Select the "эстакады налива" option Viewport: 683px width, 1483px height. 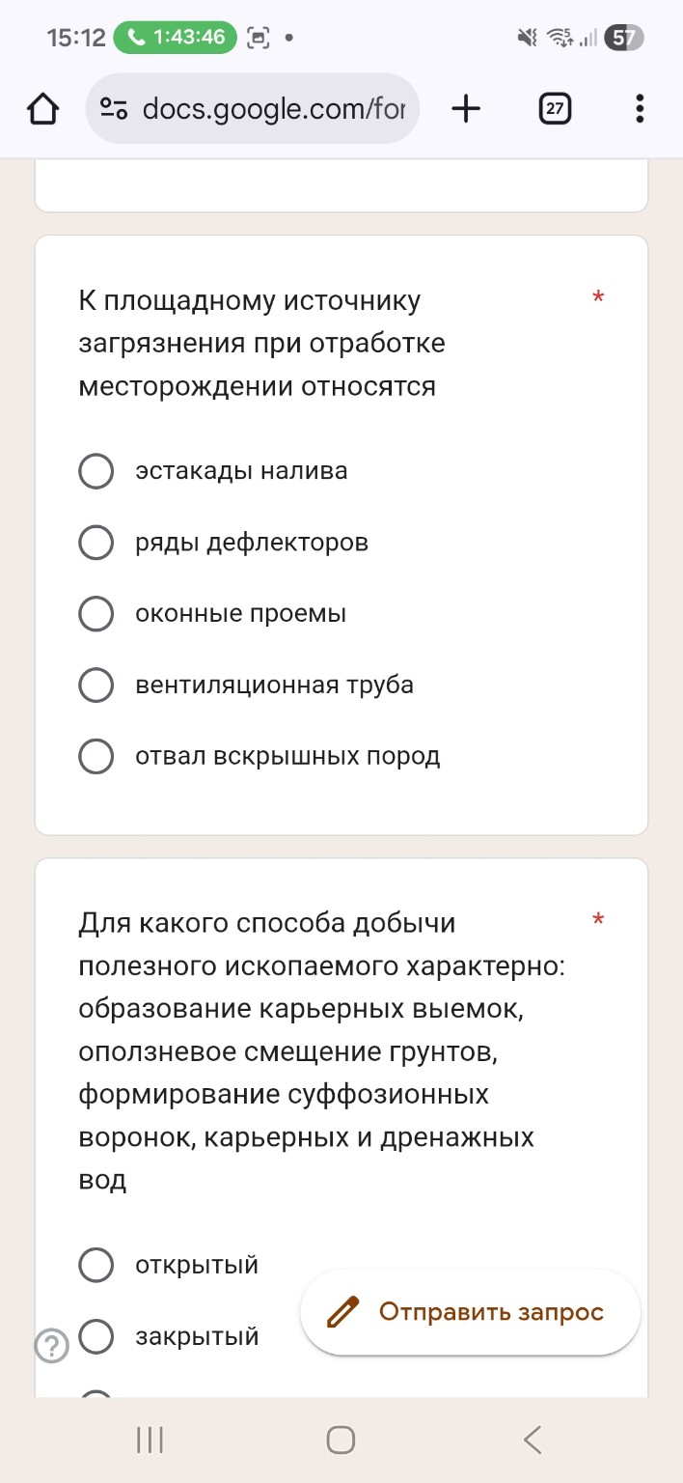click(x=96, y=471)
